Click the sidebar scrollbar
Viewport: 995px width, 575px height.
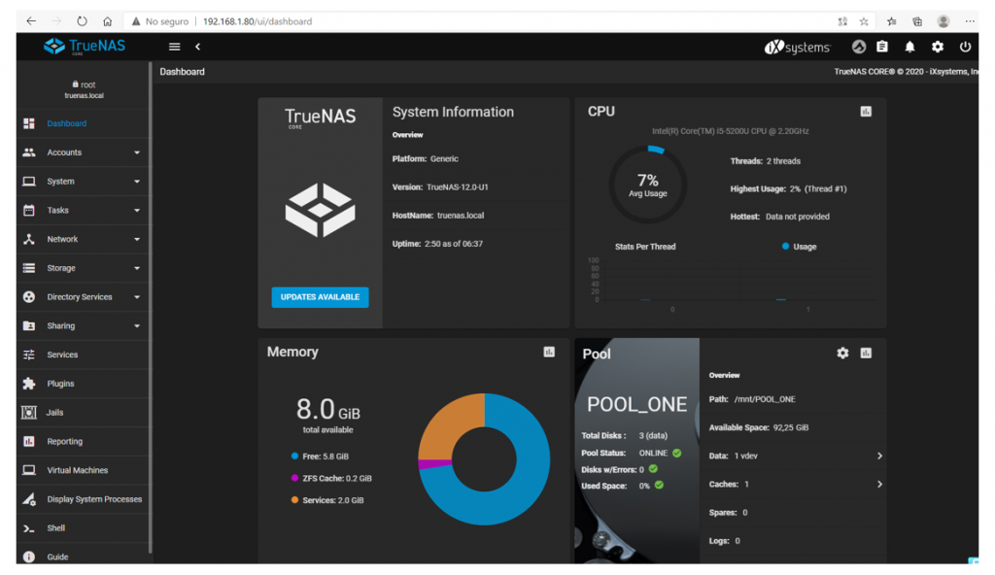tap(151, 308)
